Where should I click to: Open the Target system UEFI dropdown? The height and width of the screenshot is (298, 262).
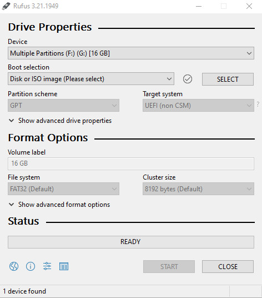[x=198, y=105]
